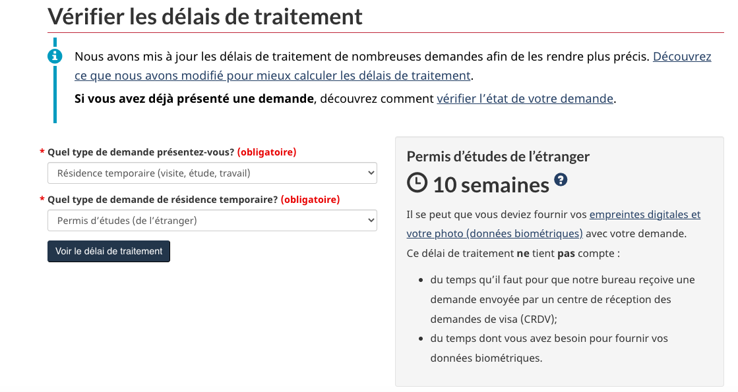The height and width of the screenshot is (392, 738).
Task: Click the '10 semaines' processing time text
Action: pyautogui.click(x=491, y=185)
